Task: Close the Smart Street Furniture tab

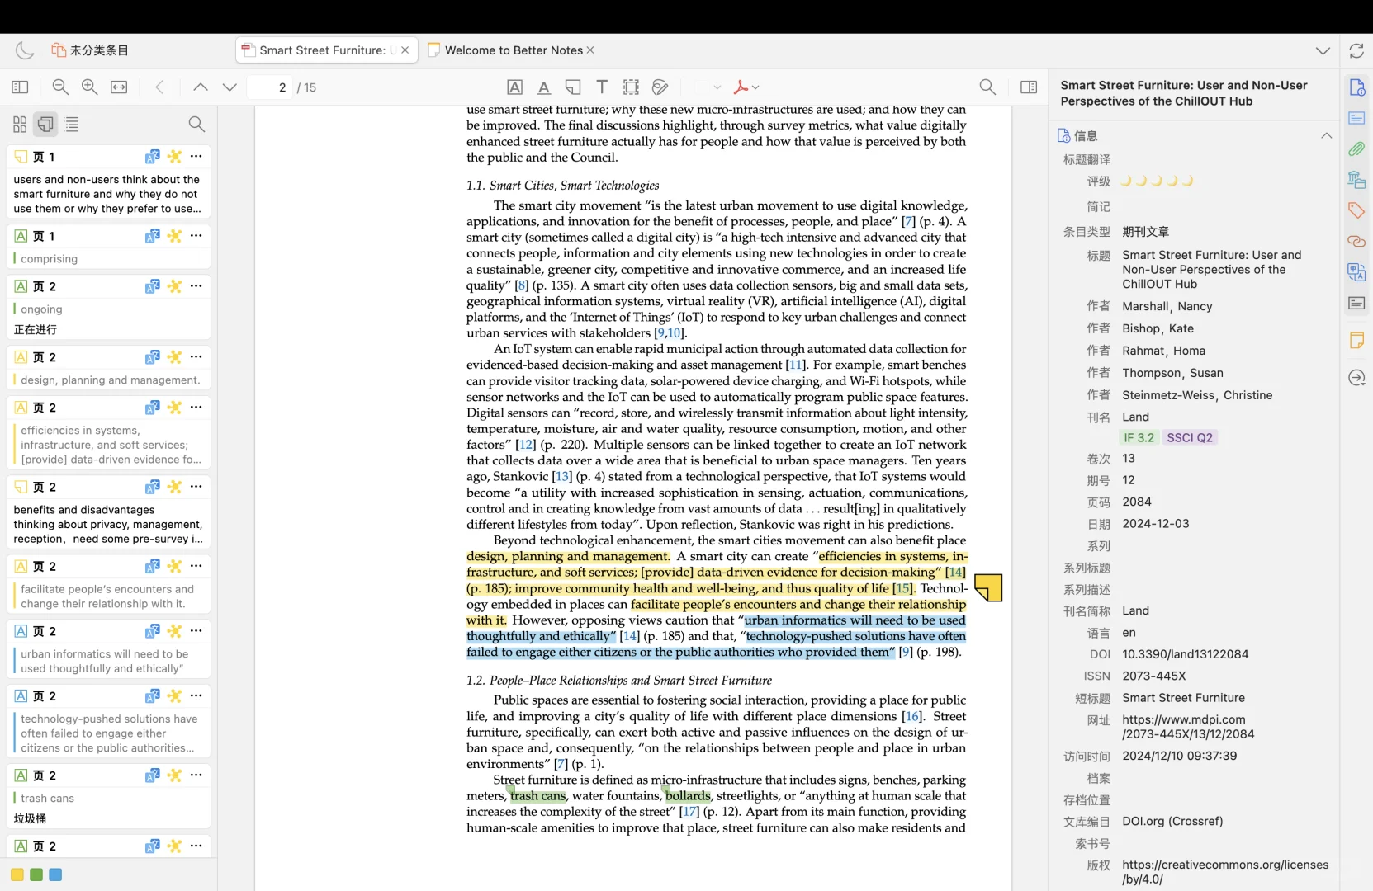Action: point(405,50)
